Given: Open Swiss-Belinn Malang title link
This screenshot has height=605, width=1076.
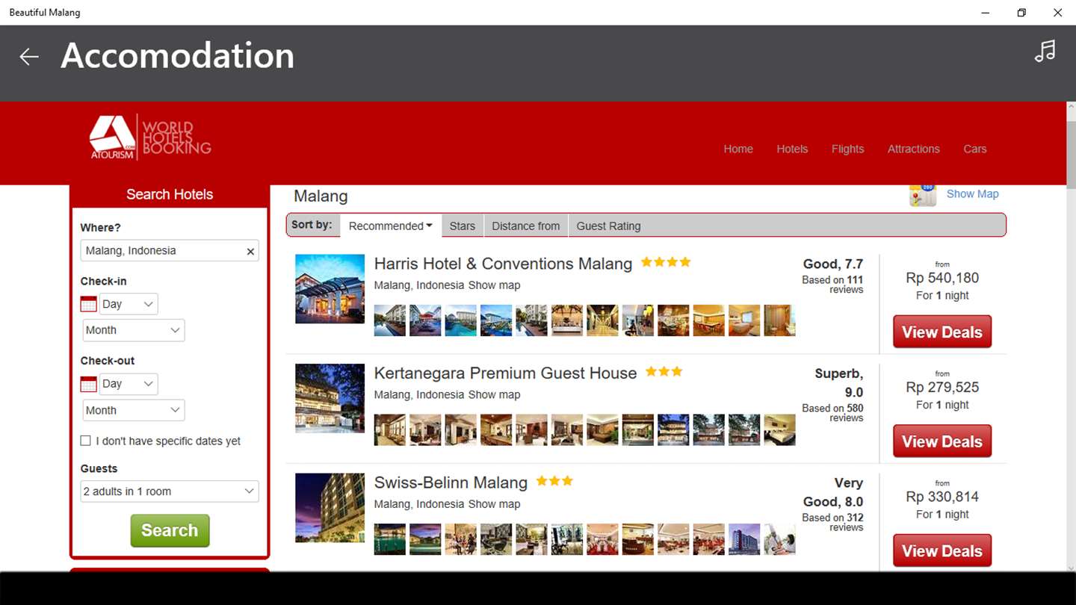Looking at the screenshot, I should coord(451,483).
